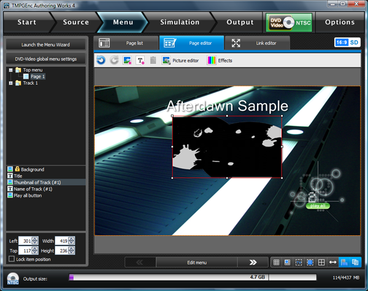Toggle snap to grid icon

pyautogui.click(x=287, y=262)
